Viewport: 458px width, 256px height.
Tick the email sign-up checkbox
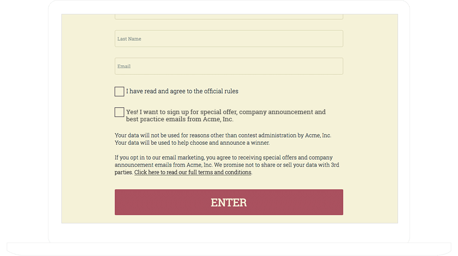click(x=119, y=112)
